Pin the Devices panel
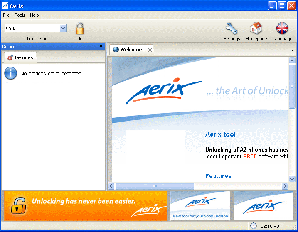This screenshot has width=298, height=232. click(x=101, y=47)
